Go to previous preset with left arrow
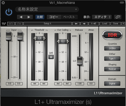Image resolution: width=126 pixels, height=106 pixels. point(21,17)
